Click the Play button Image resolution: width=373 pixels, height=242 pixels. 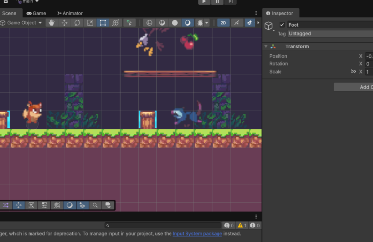pos(204,2)
